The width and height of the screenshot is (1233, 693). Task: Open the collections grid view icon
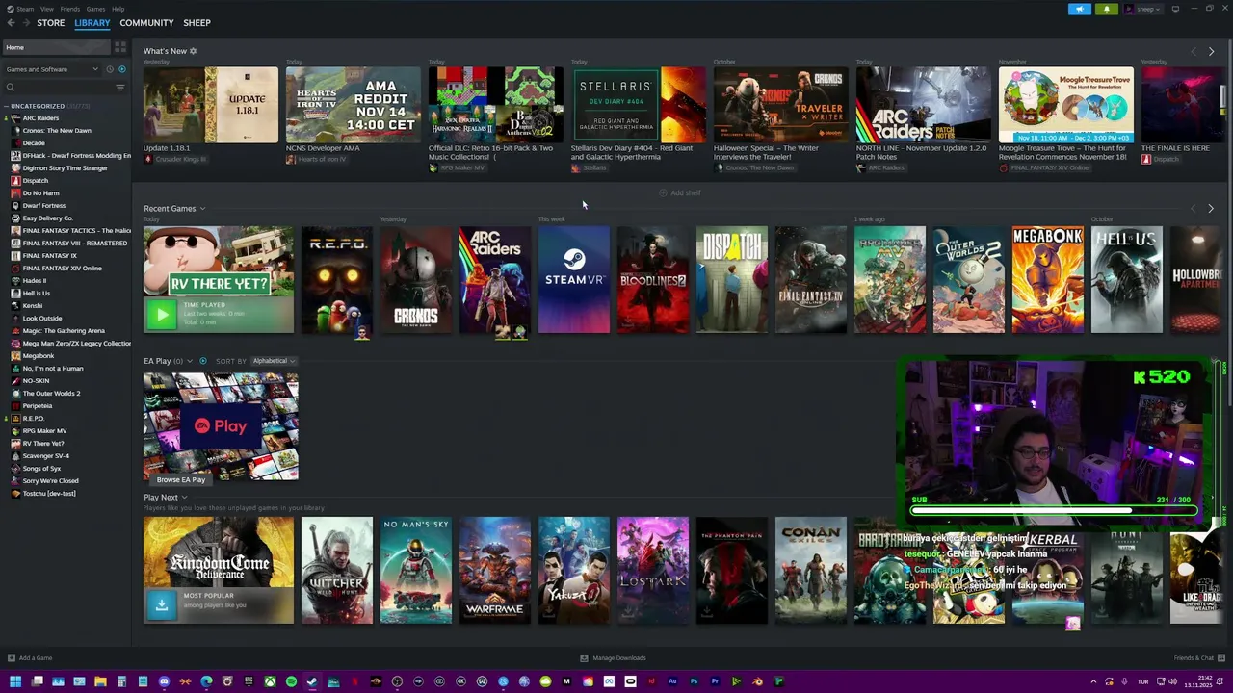click(x=120, y=47)
